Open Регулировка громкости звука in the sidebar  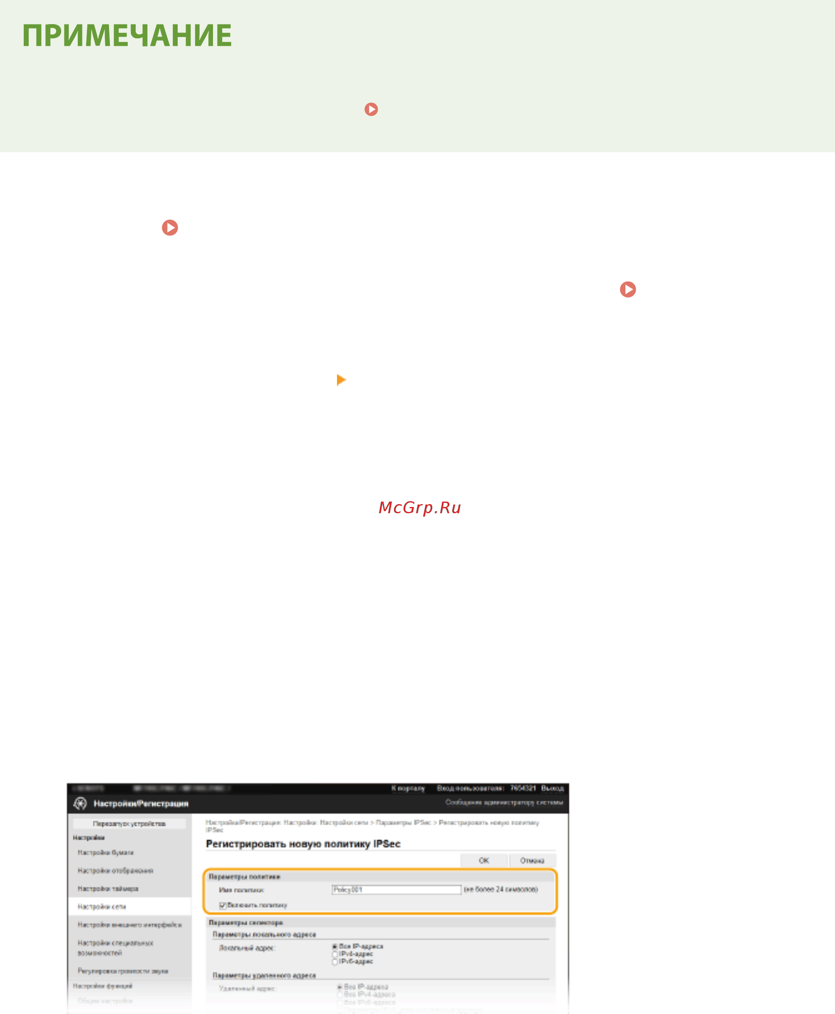[x=123, y=971]
